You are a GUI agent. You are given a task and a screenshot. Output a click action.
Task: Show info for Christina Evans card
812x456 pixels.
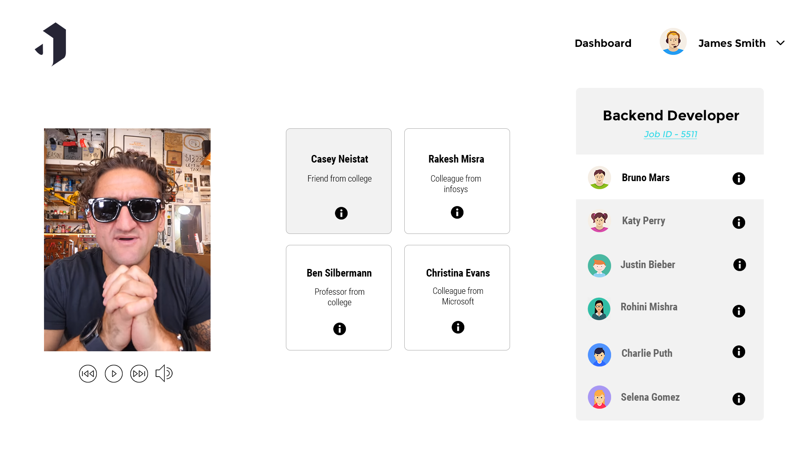pyautogui.click(x=458, y=327)
